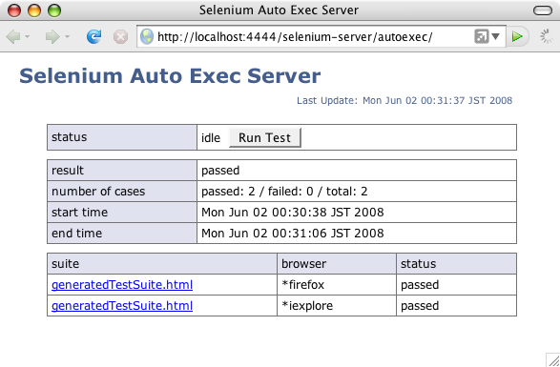The height and width of the screenshot is (367, 560).
Task: Zoom the window with green button
Action: 54,10
